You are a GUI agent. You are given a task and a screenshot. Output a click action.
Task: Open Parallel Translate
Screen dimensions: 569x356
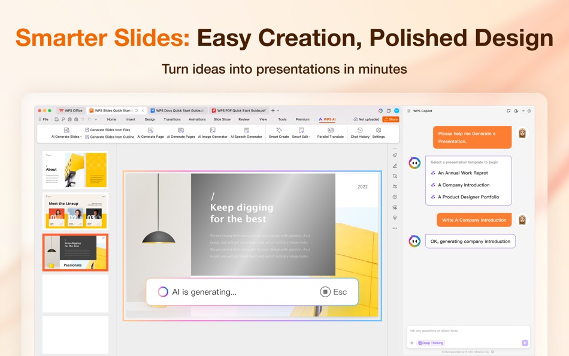(330, 133)
